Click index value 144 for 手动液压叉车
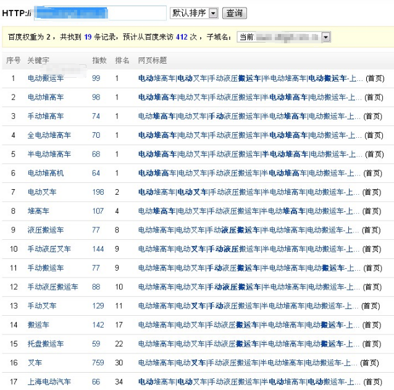Image resolution: width=394 pixels, height=390 pixels. 98,249
